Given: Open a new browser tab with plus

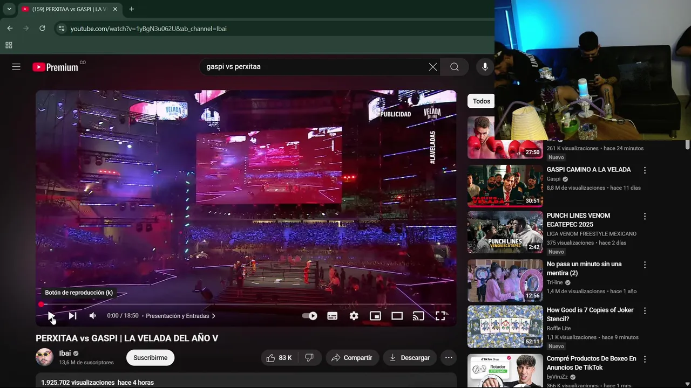Looking at the screenshot, I should [131, 9].
